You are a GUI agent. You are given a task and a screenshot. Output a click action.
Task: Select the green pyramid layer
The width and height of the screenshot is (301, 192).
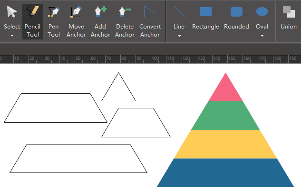[x=225, y=115]
